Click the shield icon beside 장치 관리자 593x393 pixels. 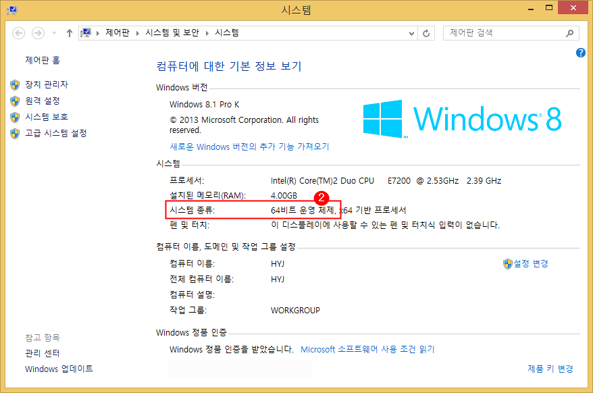tap(15, 84)
